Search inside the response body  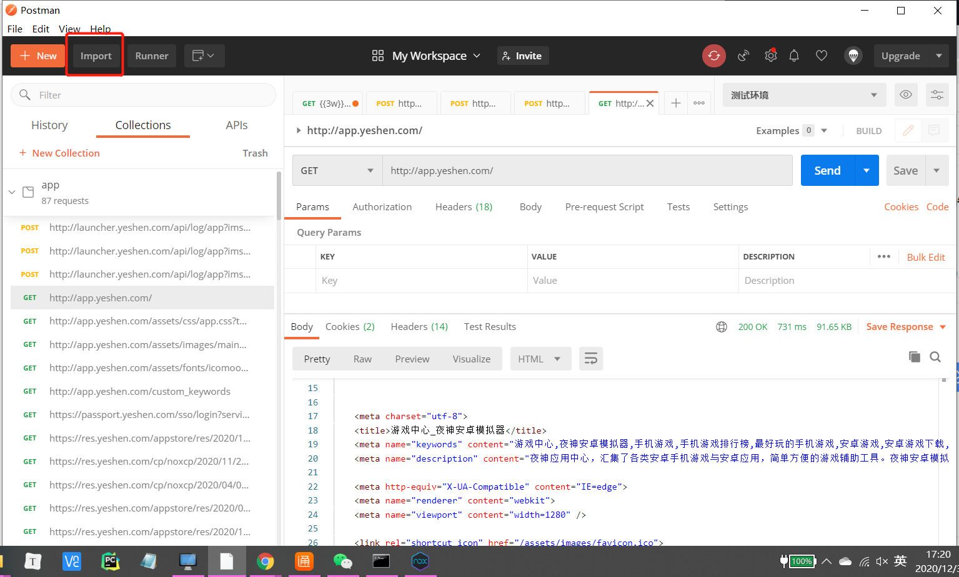(x=935, y=357)
